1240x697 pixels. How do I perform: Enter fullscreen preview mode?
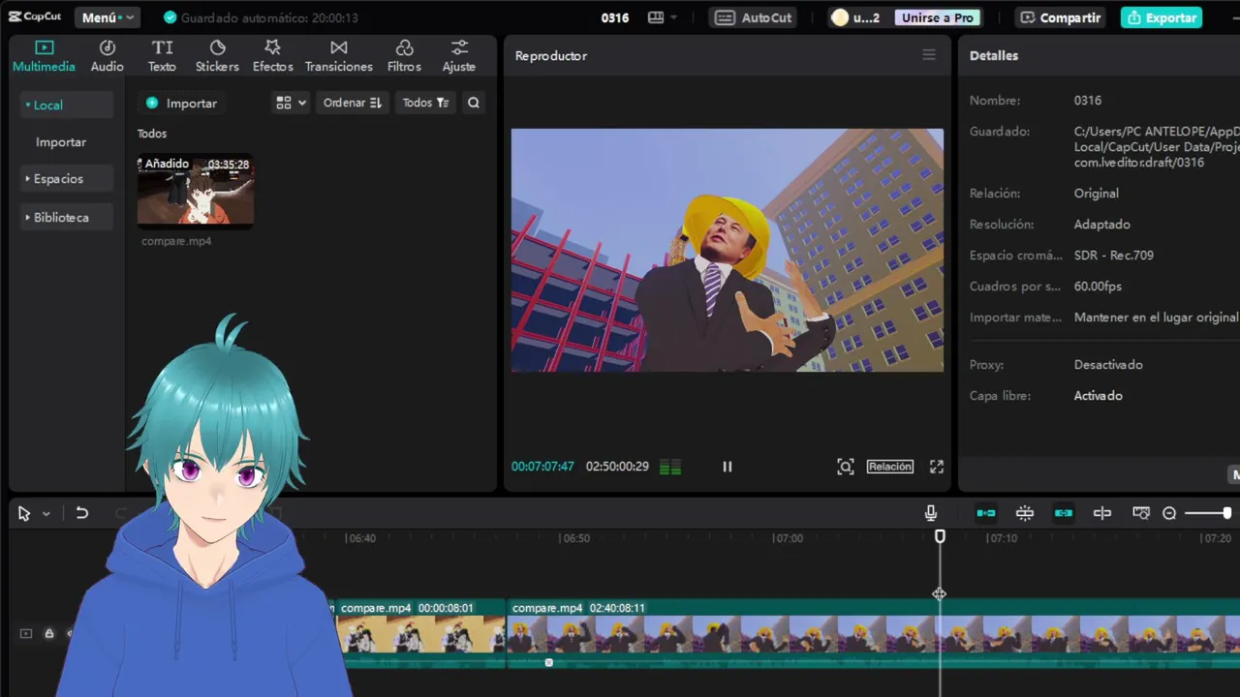[x=937, y=467]
